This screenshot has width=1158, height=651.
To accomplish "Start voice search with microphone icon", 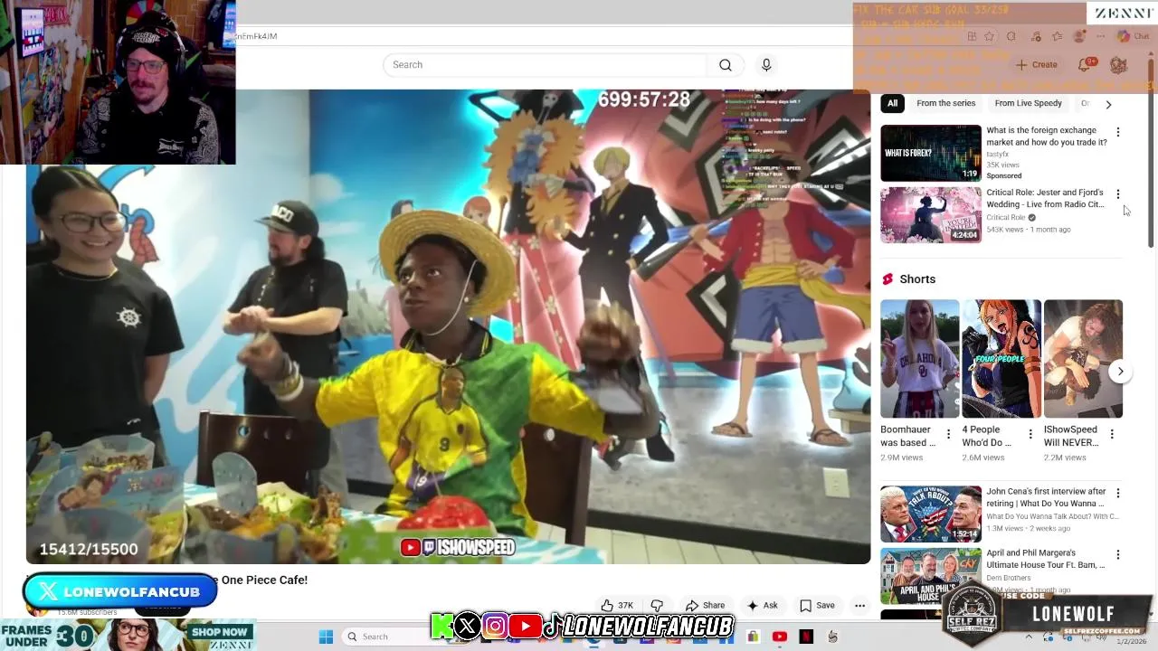I will 766,65.
